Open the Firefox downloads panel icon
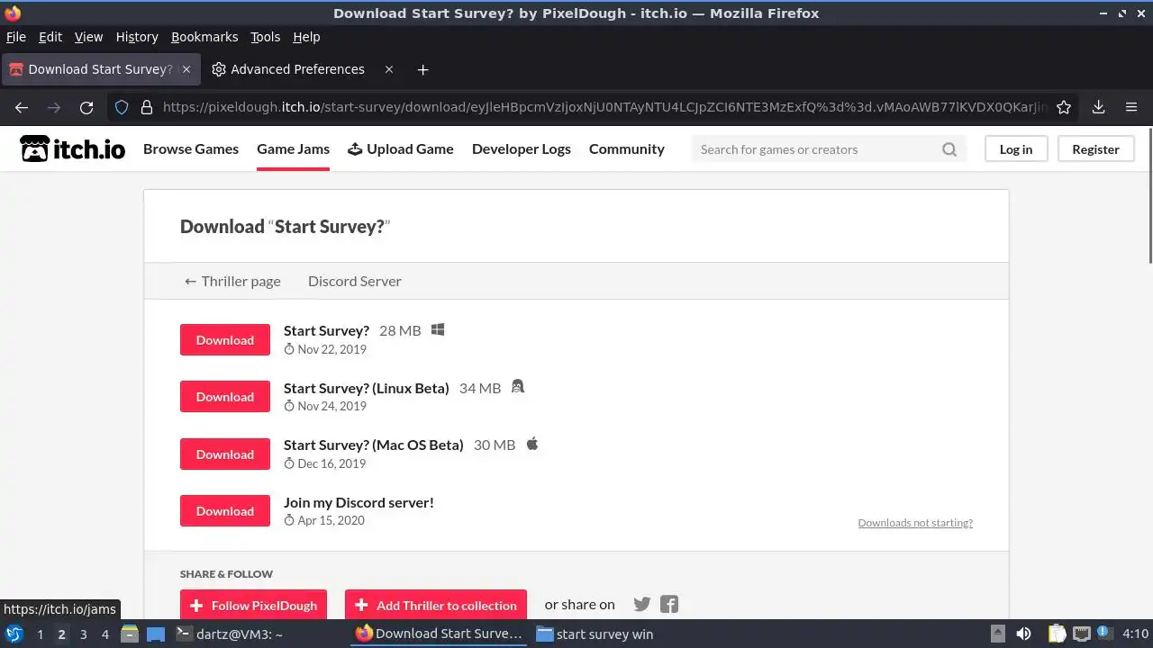1153x648 pixels. tap(1098, 107)
